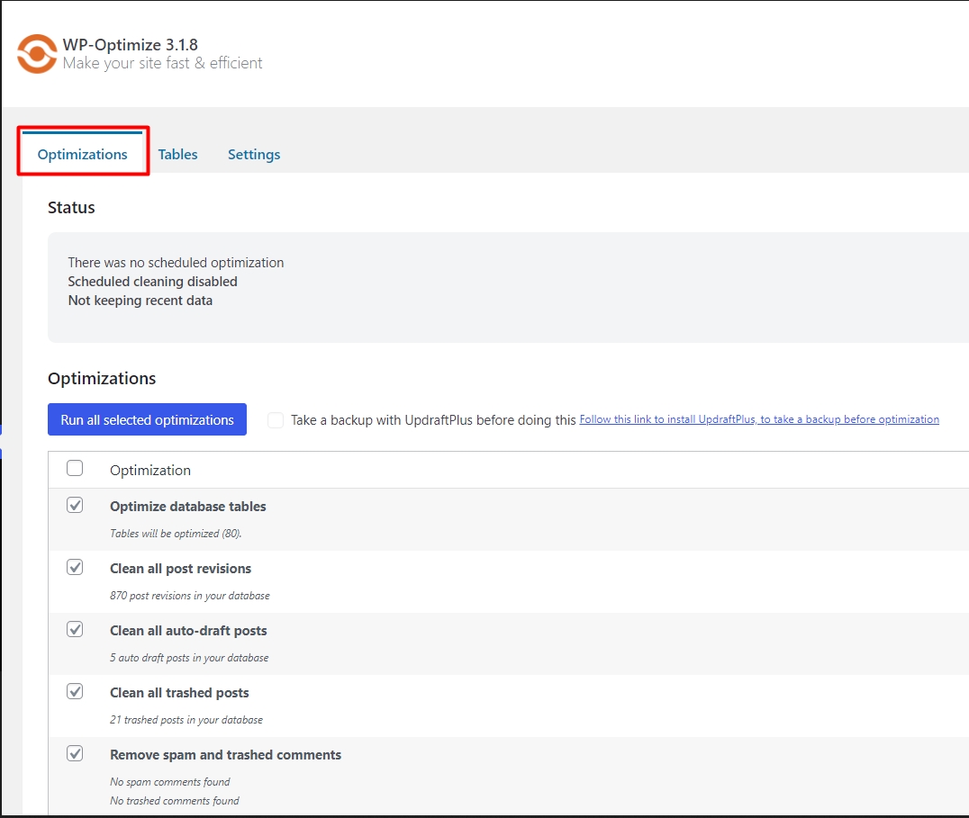
Task: Click '5 auto draft posts in your database' note
Action: [x=189, y=658]
